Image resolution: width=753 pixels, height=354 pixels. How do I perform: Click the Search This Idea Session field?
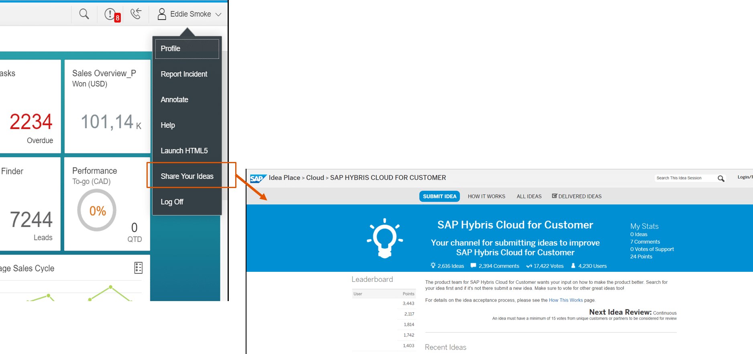(x=684, y=178)
